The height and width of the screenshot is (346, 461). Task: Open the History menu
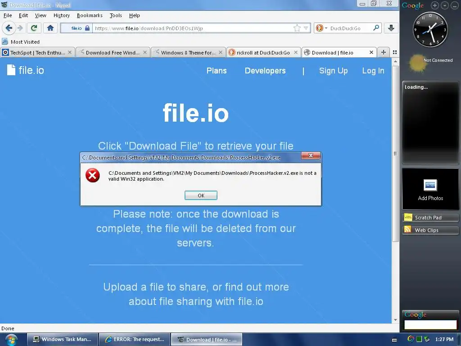point(61,15)
